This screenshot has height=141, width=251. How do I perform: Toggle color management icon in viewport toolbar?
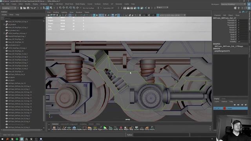pyautogui.click(x=158, y=15)
